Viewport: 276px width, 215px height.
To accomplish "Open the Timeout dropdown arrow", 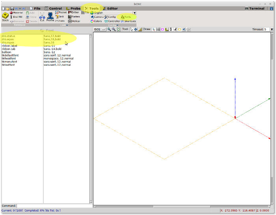I will coord(272,30).
